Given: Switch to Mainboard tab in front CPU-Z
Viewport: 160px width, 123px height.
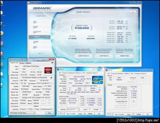Looking at the screenshot, I should pyautogui.click(x=72, y=73).
